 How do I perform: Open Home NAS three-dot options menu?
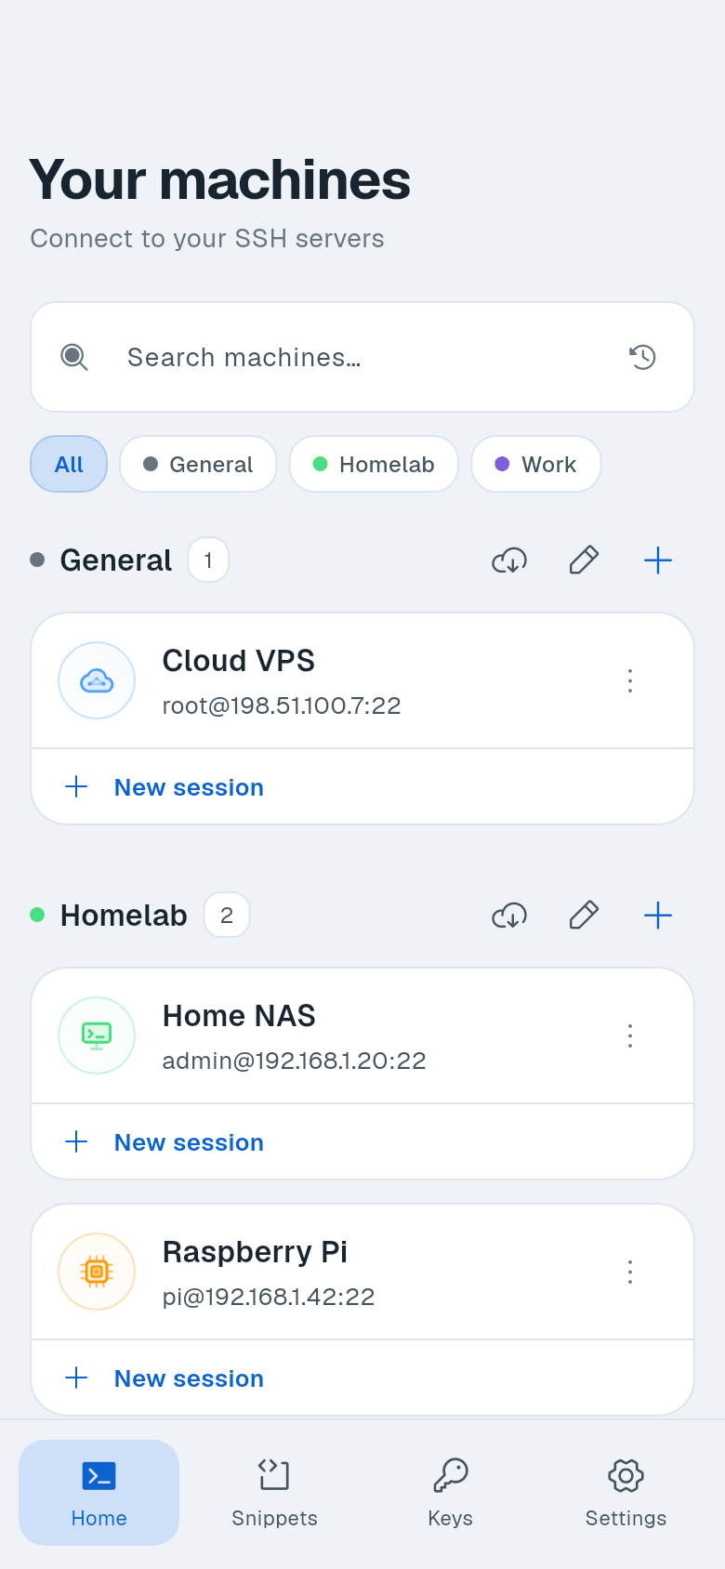pos(630,1036)
